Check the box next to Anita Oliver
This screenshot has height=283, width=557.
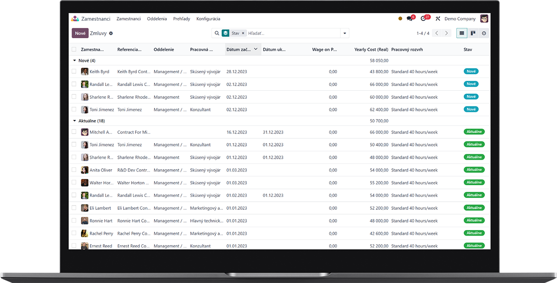click(74, 170)
